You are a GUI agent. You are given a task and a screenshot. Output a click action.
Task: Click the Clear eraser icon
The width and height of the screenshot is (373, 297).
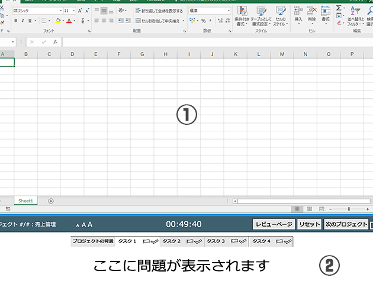pyautogui.click(x=339, y=23)
